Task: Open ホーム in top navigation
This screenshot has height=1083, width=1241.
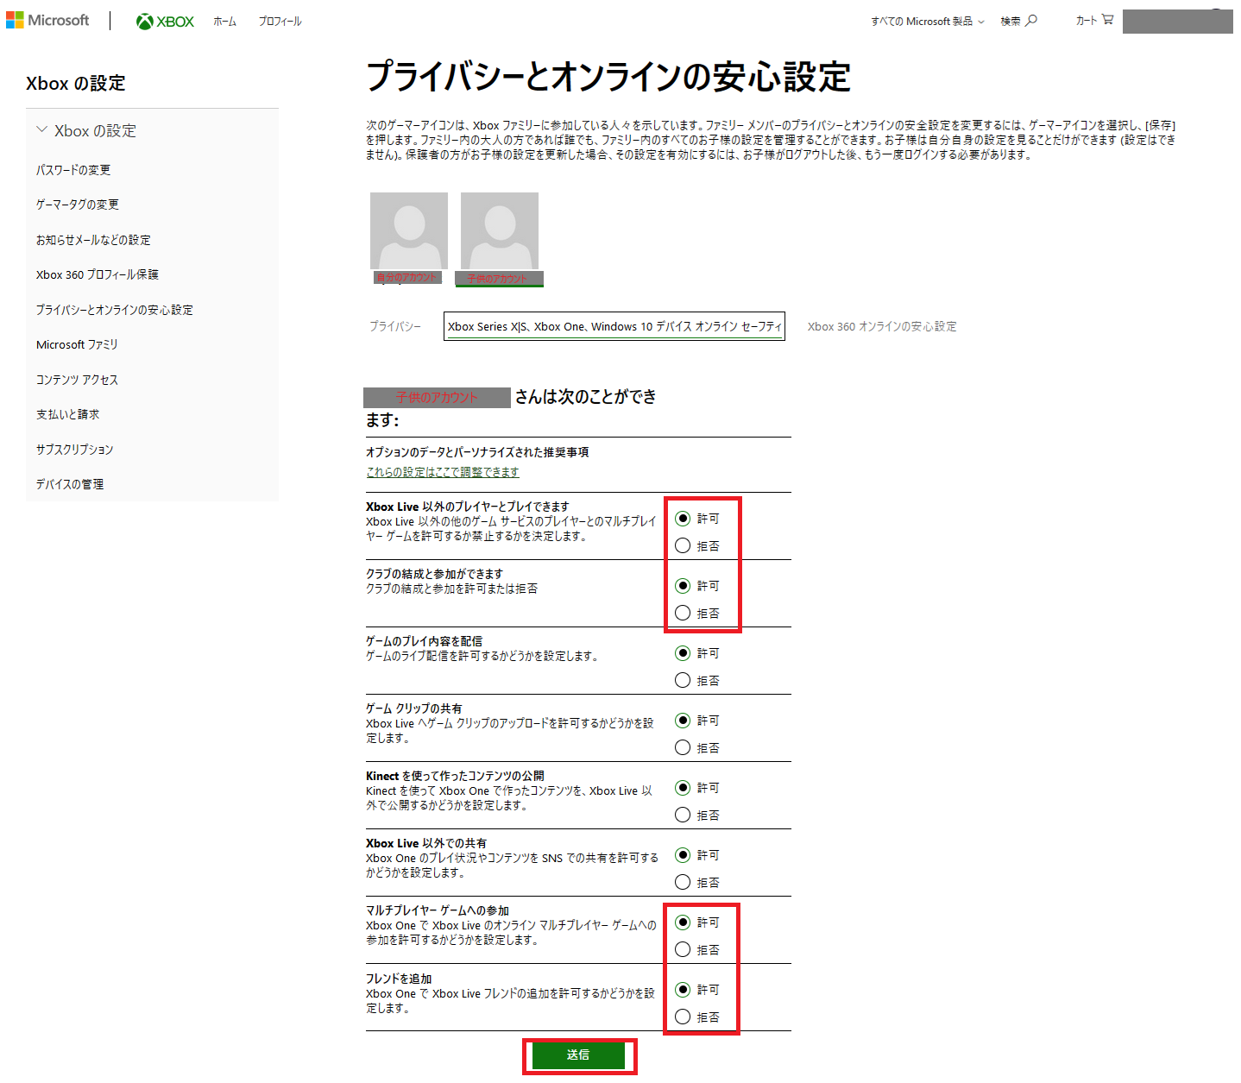Action: (224, 22)
